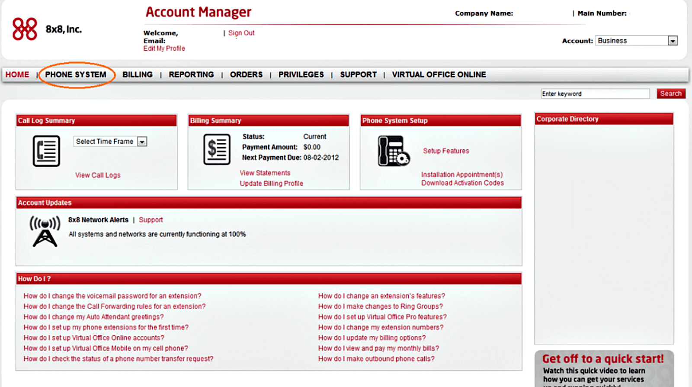The width and height of the screenshot is (692, 387).
Task: Open 'view and pay my monthly bills' link
Action: 378,348
